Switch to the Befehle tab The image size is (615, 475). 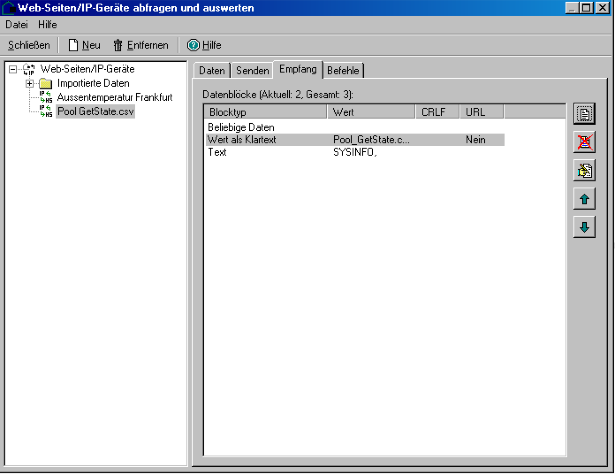pos(343,71)
